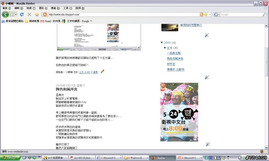Open the 好所在 archive link
This screenshot has height=161, width=269.
click(171, 64)
